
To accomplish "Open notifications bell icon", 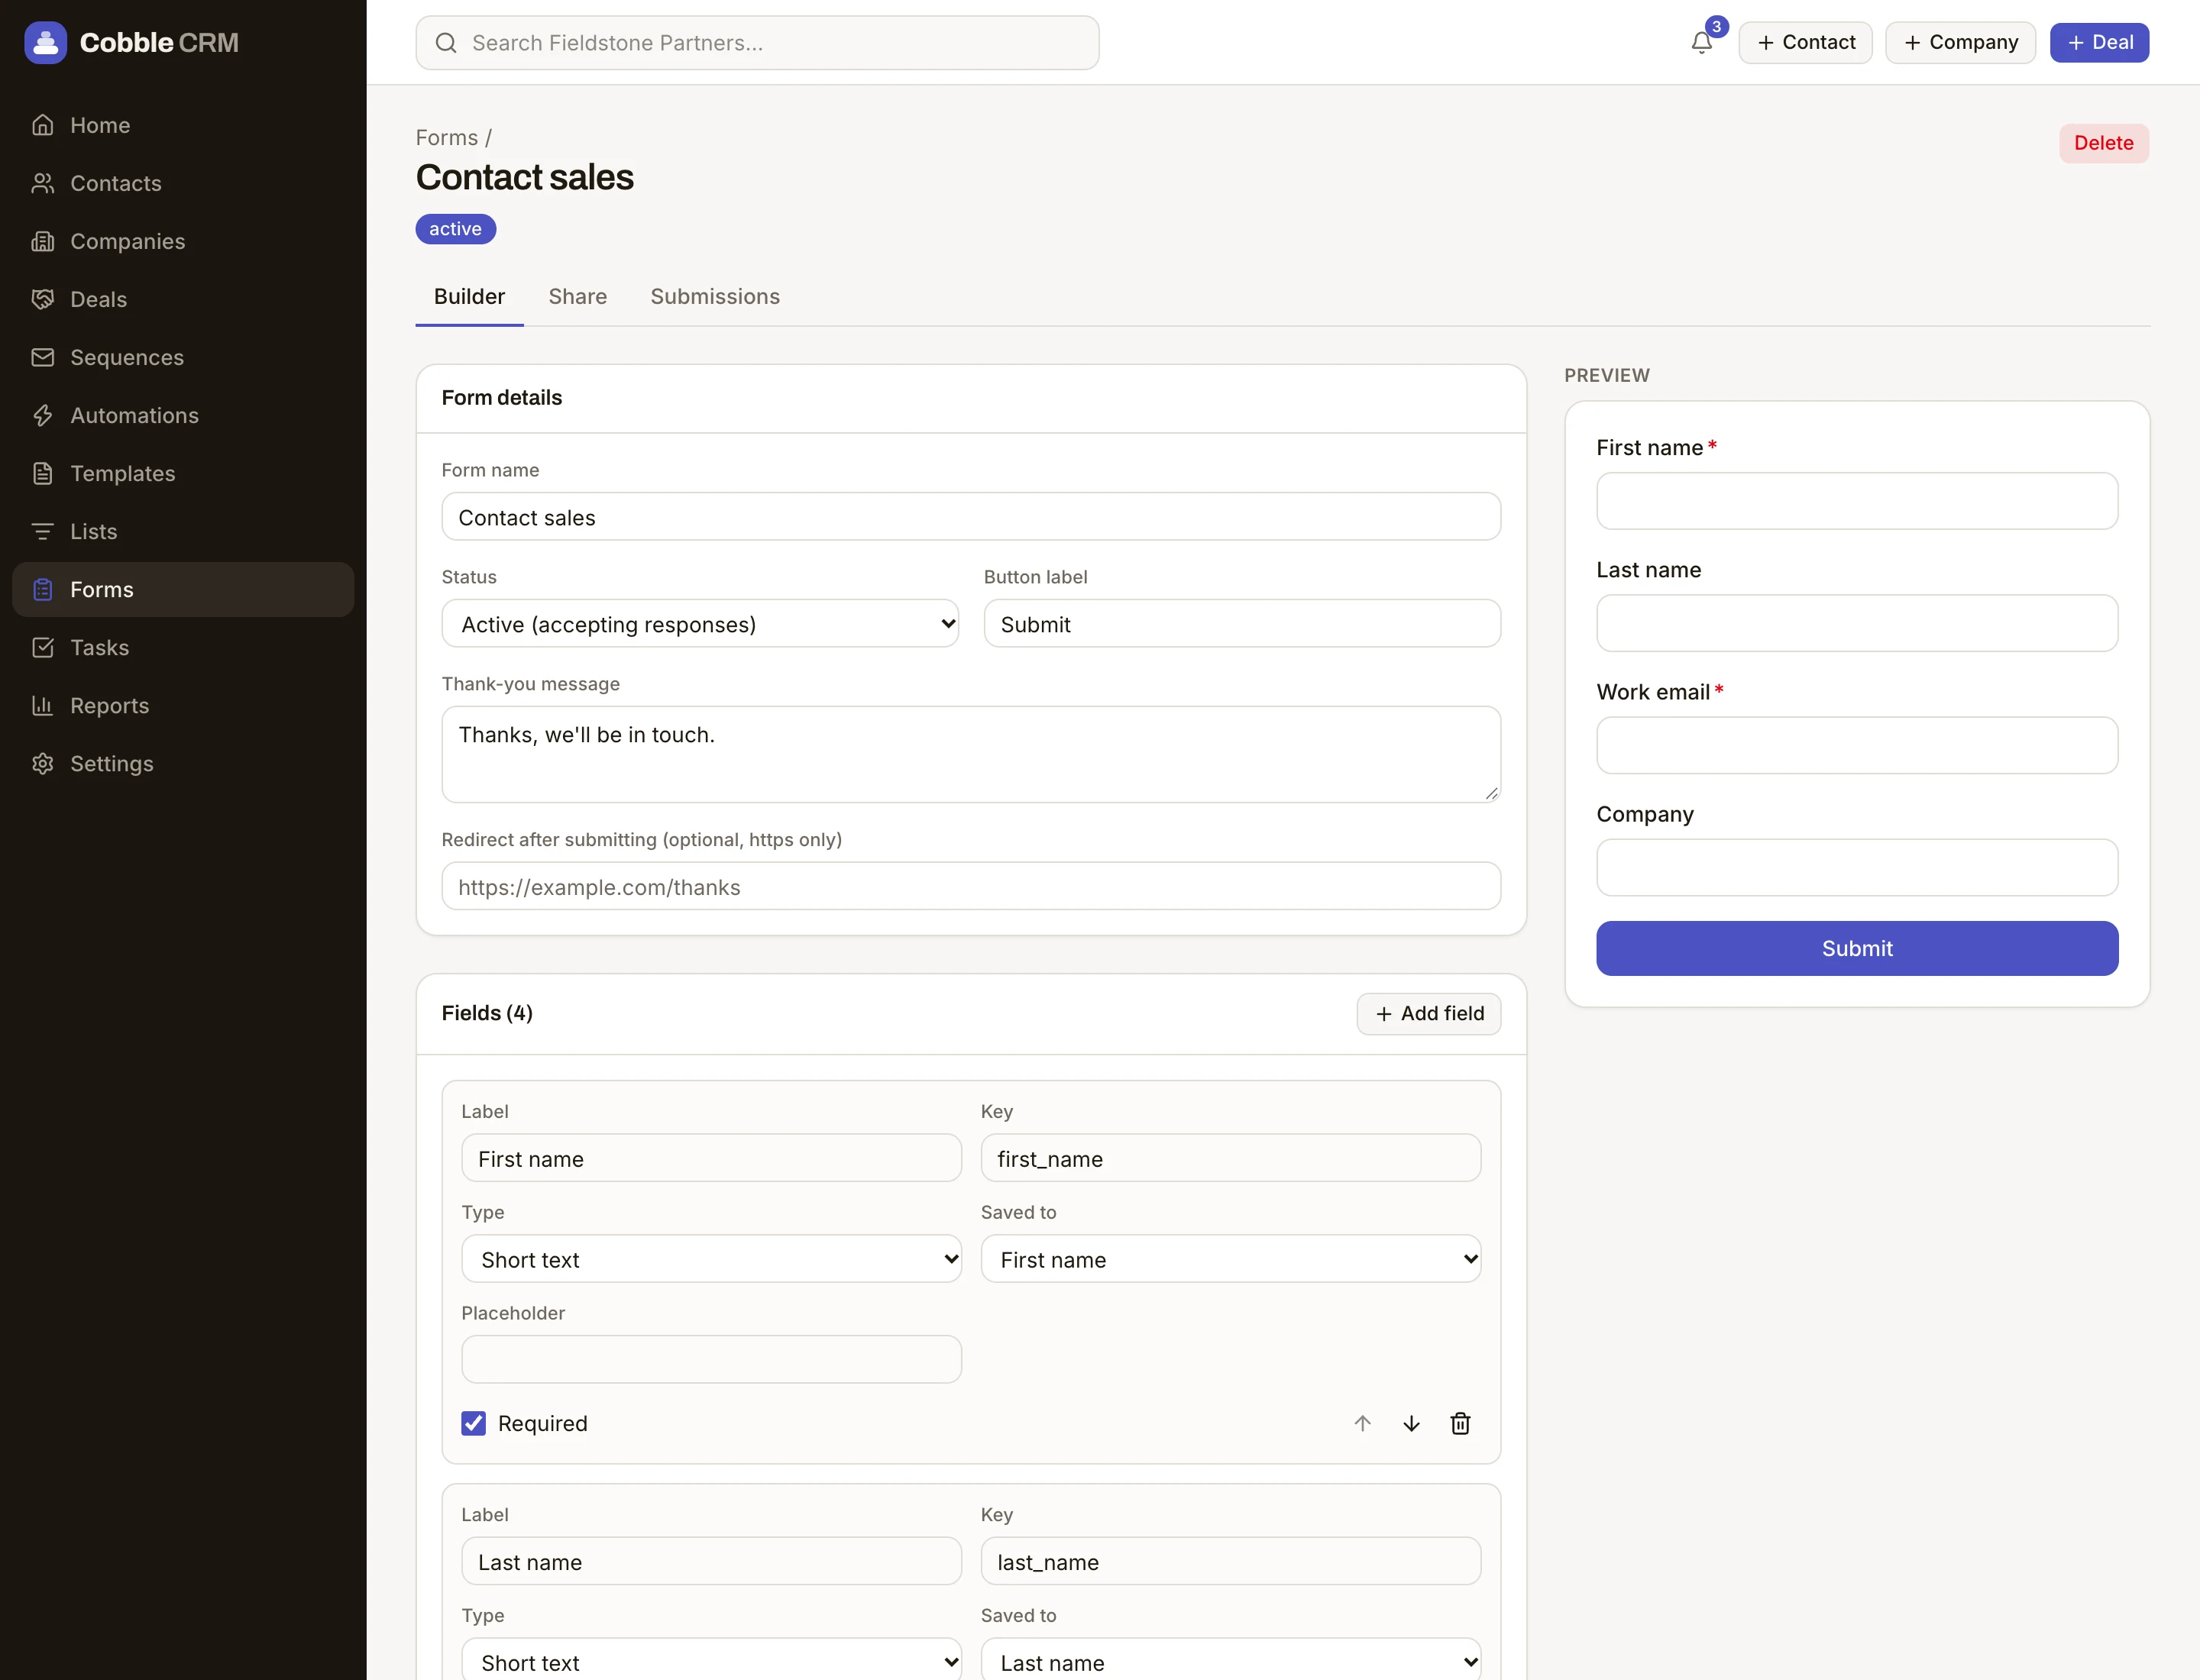I will point(1700,42).
